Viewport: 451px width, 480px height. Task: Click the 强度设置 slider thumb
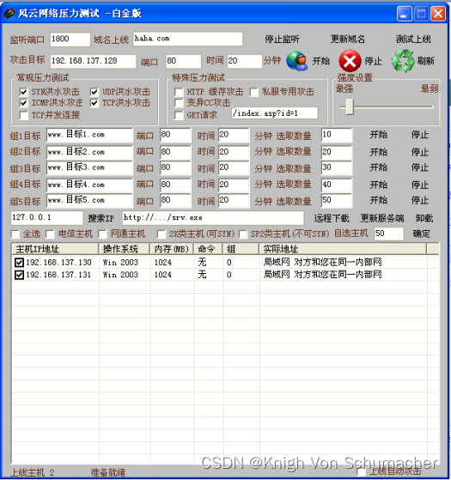point(350,106)
